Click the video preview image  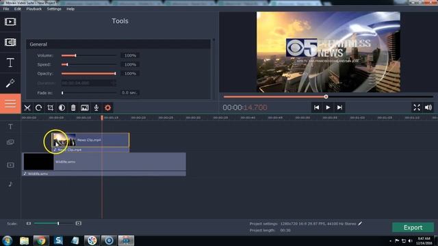(x=328, y=52)
